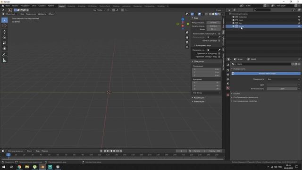Select the Move tool
Viewport: 302px width, 170px height.
[x=4, y=32]
